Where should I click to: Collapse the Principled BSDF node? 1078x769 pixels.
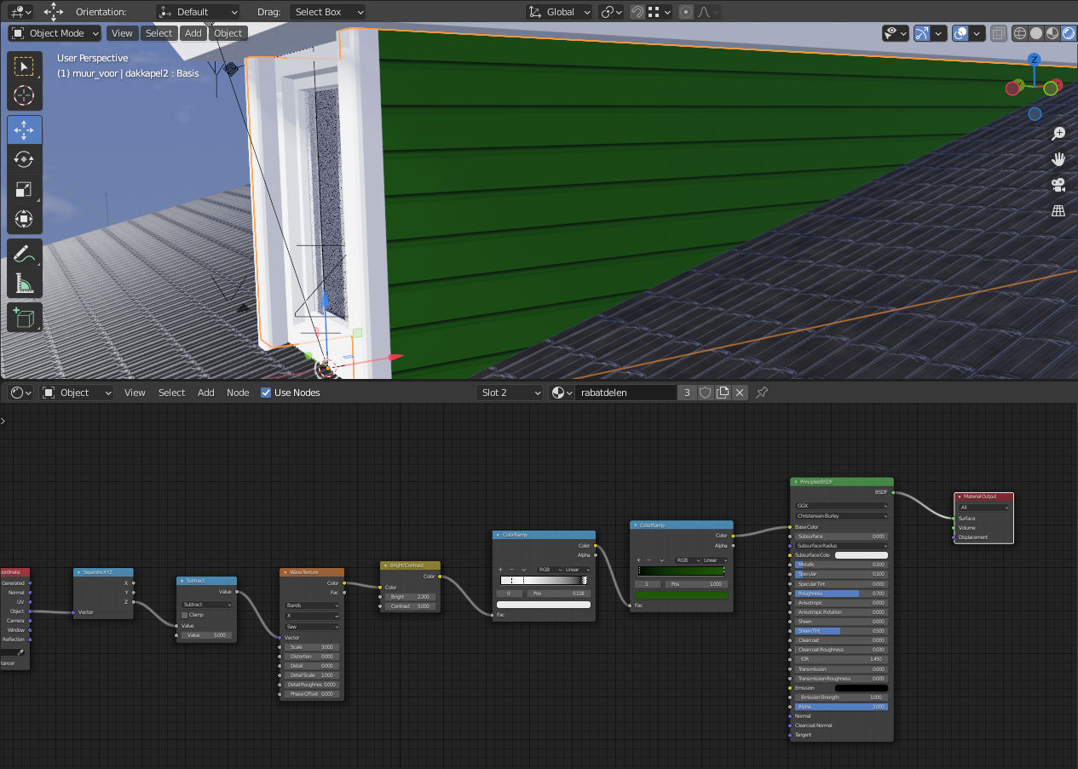tap(795, 482)
